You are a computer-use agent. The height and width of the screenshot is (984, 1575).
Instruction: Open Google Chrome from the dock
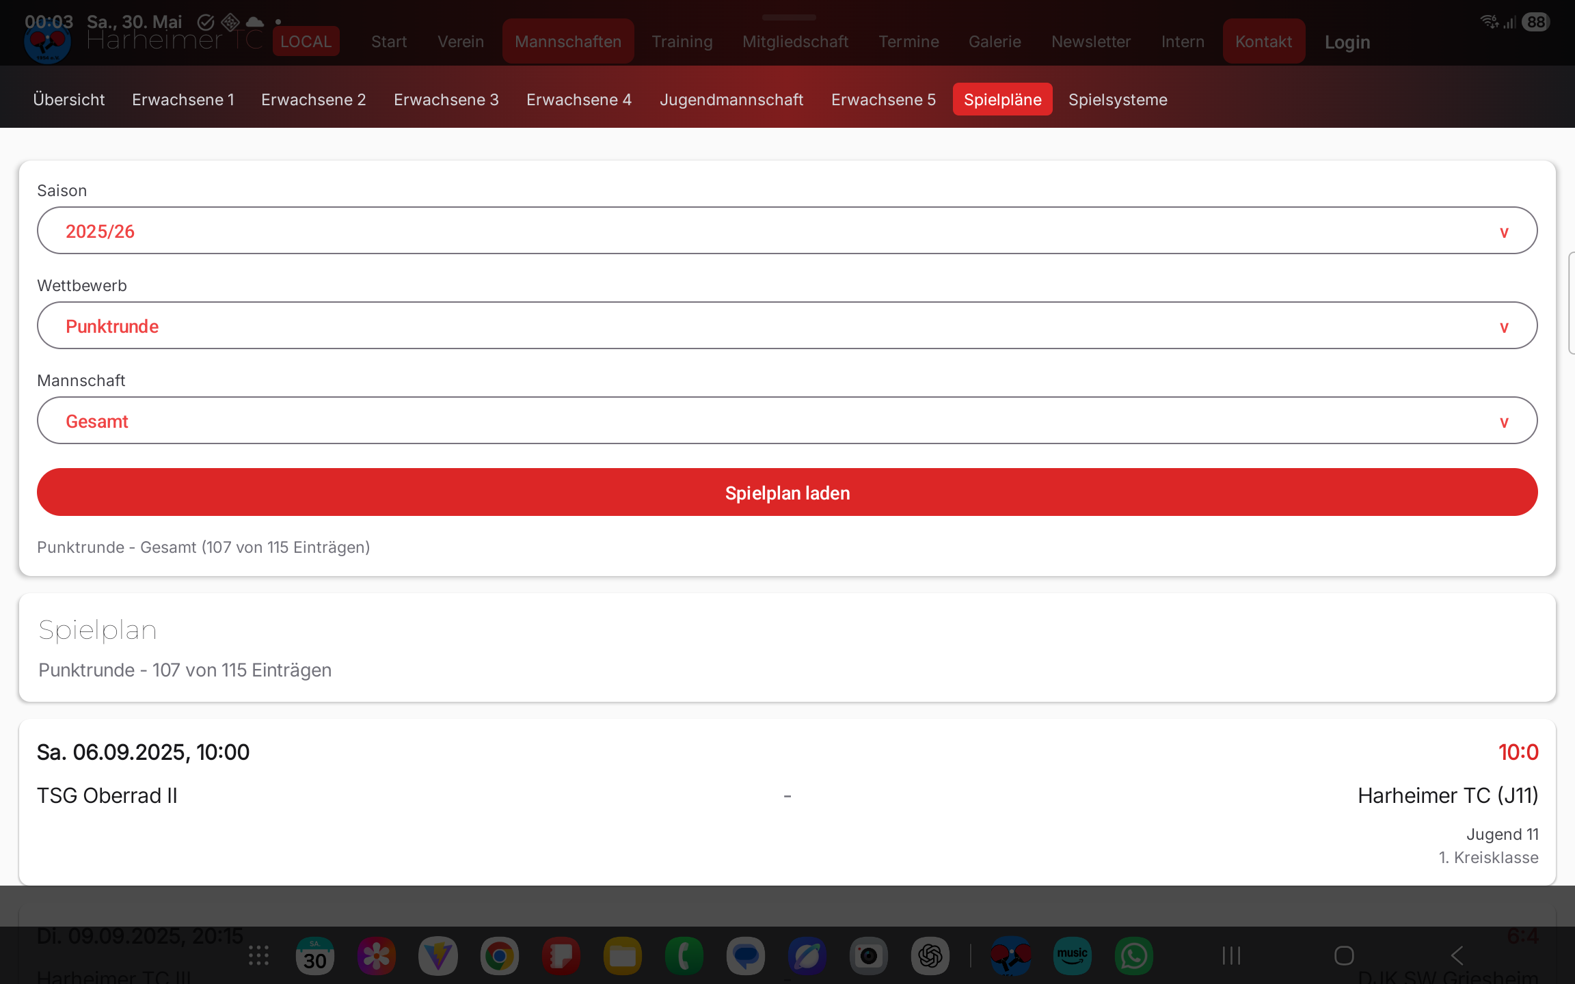tap(500, 955)
